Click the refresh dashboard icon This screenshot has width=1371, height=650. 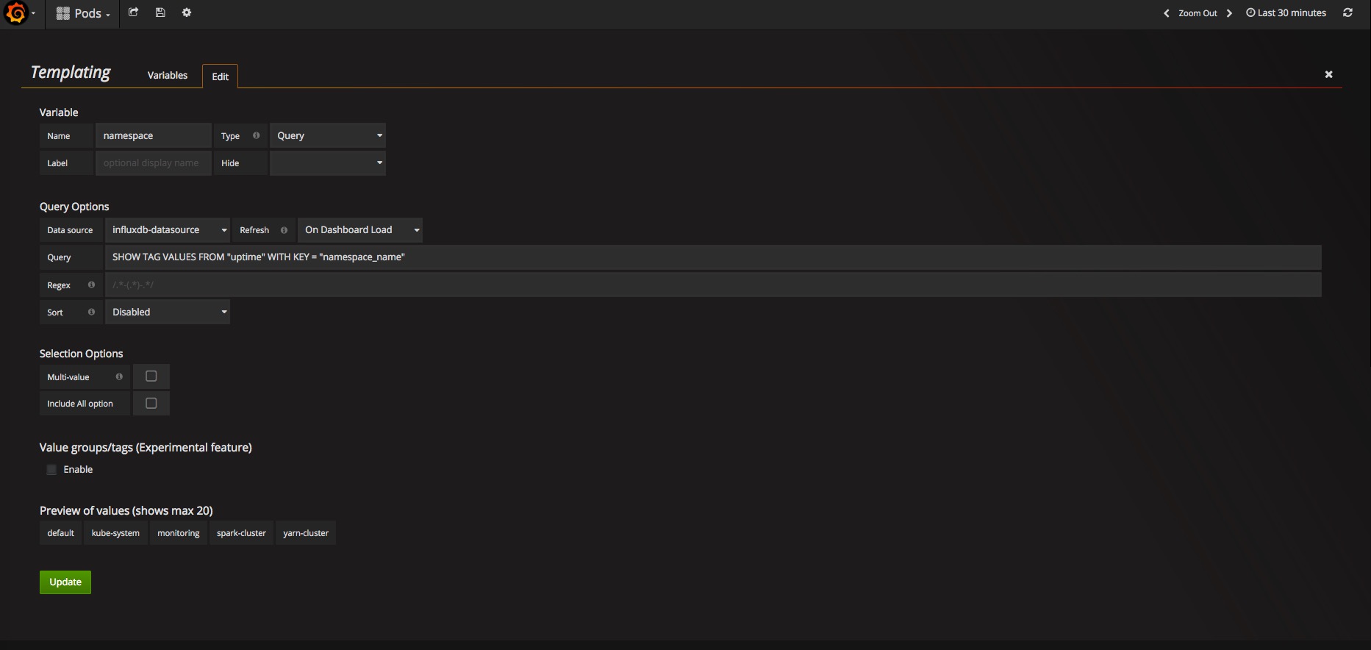1347,12
